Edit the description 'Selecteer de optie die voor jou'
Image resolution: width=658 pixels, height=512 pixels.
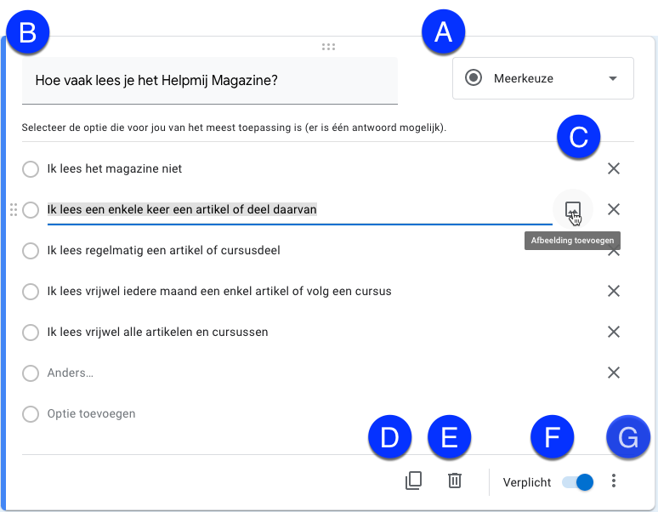234,128
